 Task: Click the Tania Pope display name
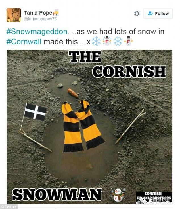click(38, 13)
